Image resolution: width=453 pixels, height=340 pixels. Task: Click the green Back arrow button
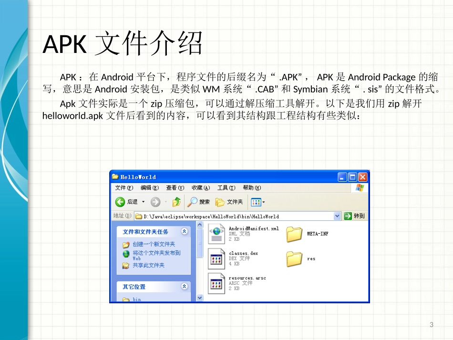click(x=120, y=202)
